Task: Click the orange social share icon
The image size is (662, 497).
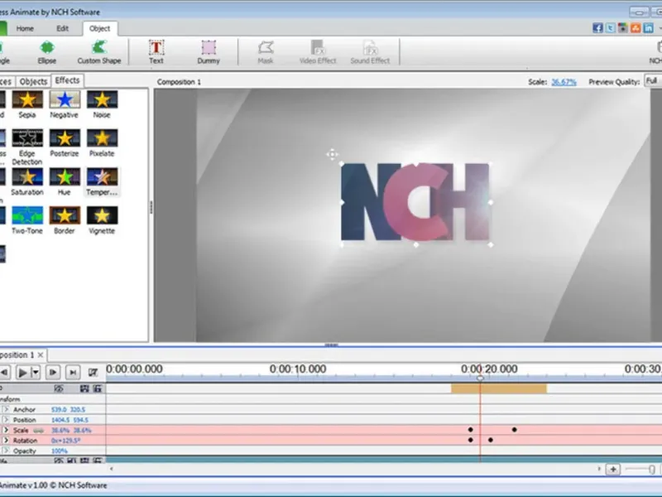Action: [x=636, y=28]
